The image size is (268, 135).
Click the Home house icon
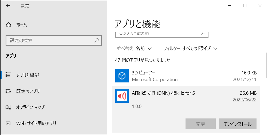8,25
